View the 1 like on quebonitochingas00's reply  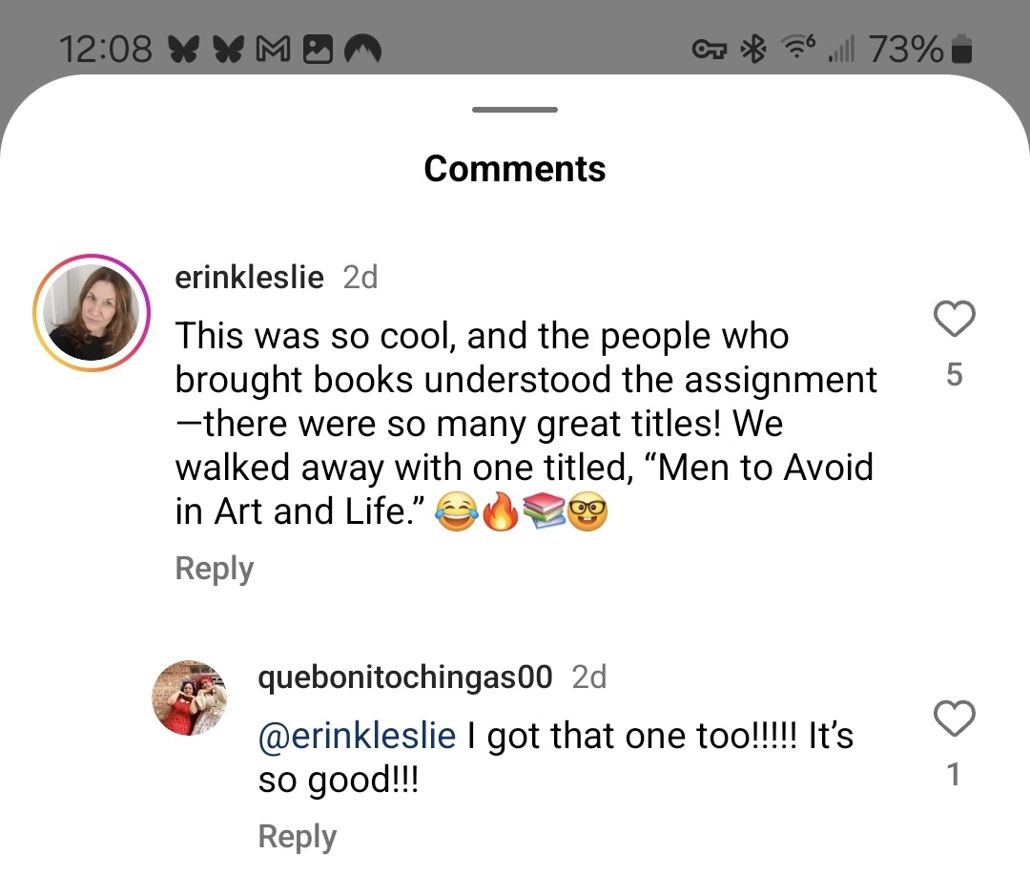[x=954, y=774]
